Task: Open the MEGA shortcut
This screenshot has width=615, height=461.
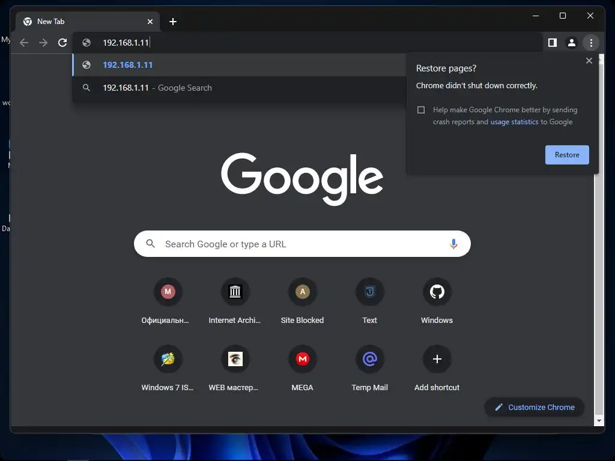Action: pyautogui.click(x=303, y=369)
